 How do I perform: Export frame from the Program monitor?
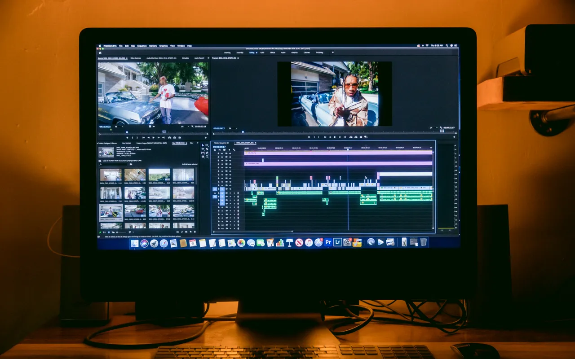coord(361,137)
